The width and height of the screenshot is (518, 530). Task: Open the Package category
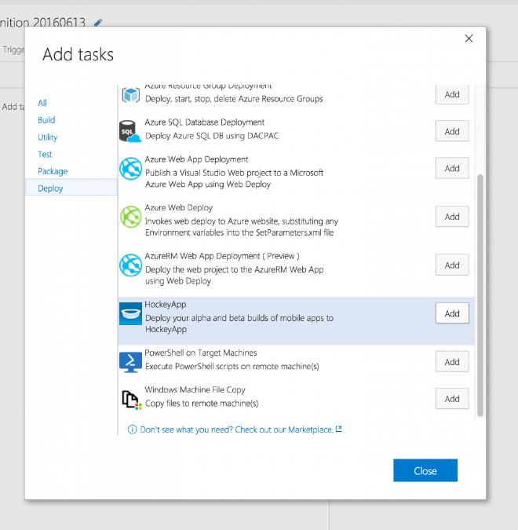click(53, 171)
